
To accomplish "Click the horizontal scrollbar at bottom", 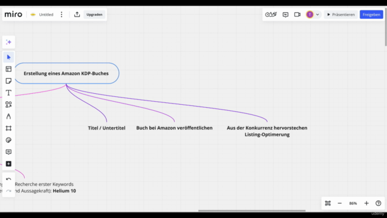I will pyautogui.click(x=252, y=211).
